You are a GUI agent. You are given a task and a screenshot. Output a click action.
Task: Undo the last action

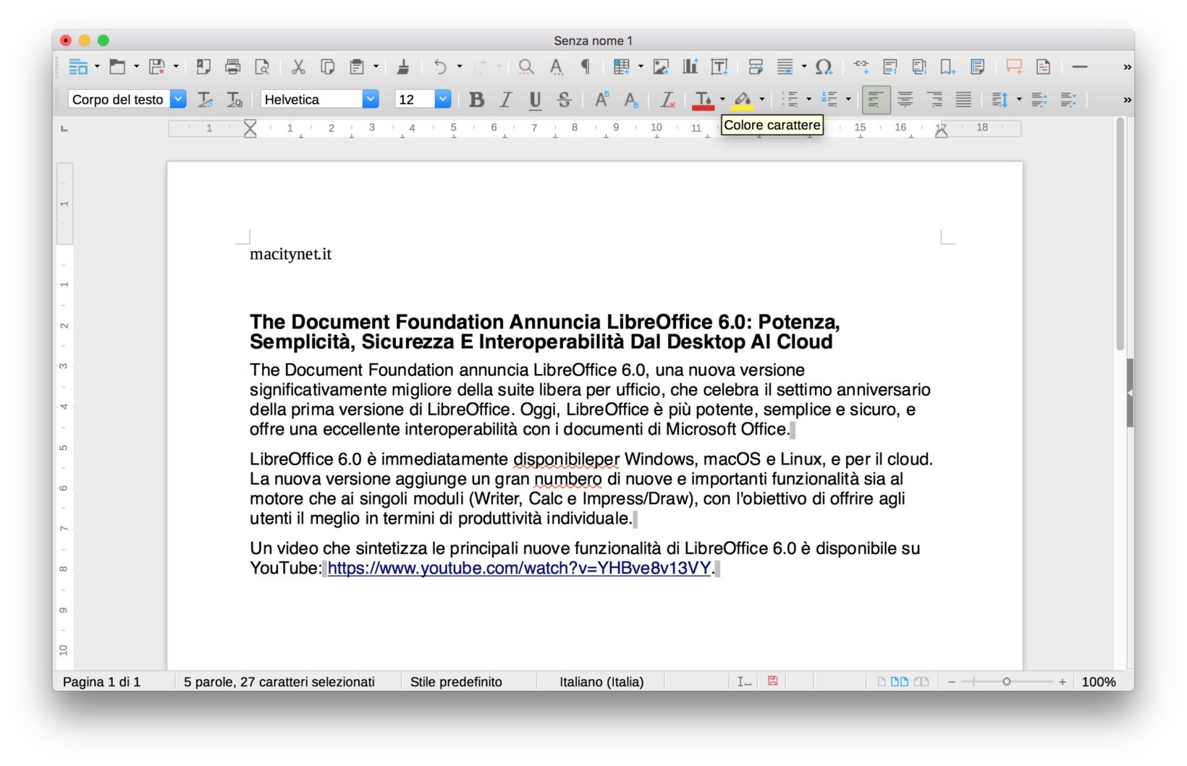[440, 67]
